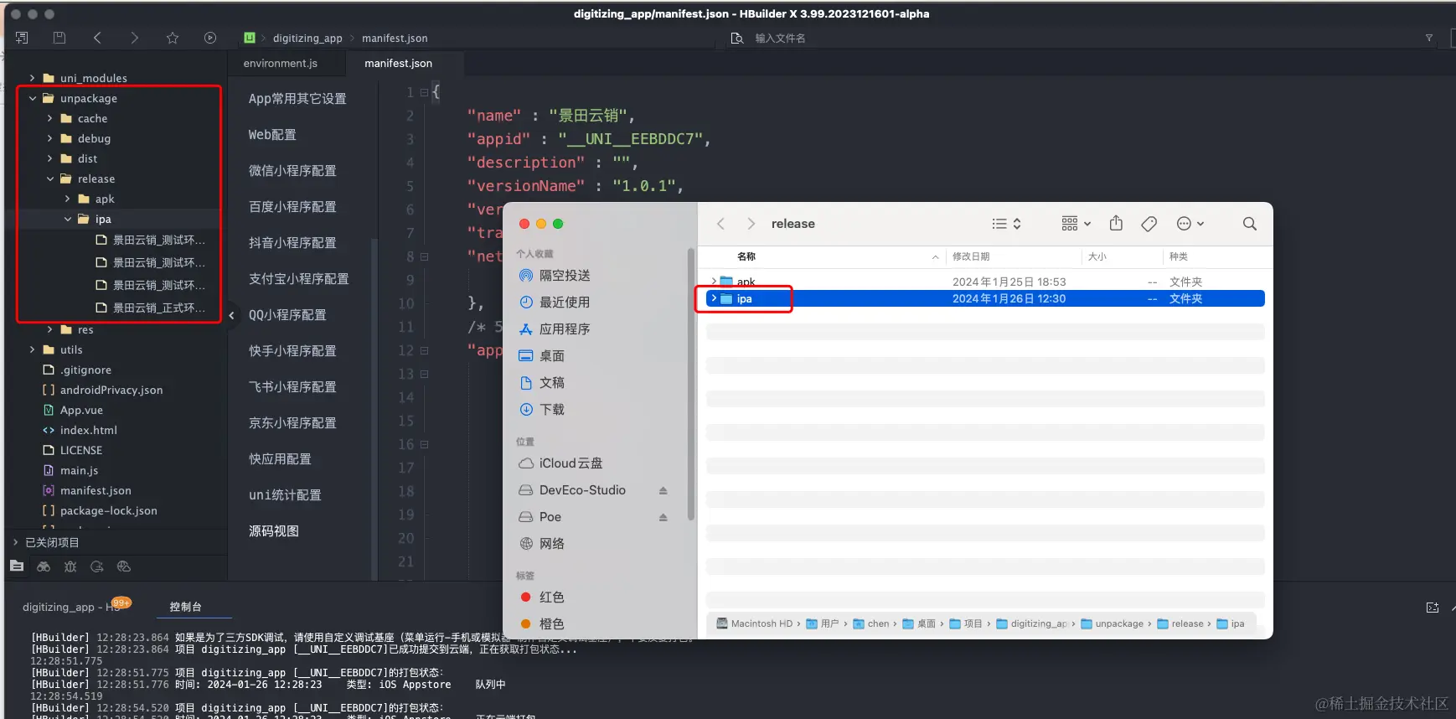Eject the DevEco-Studio volume
The width and height of the screenshot is (1456, 719).
[x=663, y=490]
